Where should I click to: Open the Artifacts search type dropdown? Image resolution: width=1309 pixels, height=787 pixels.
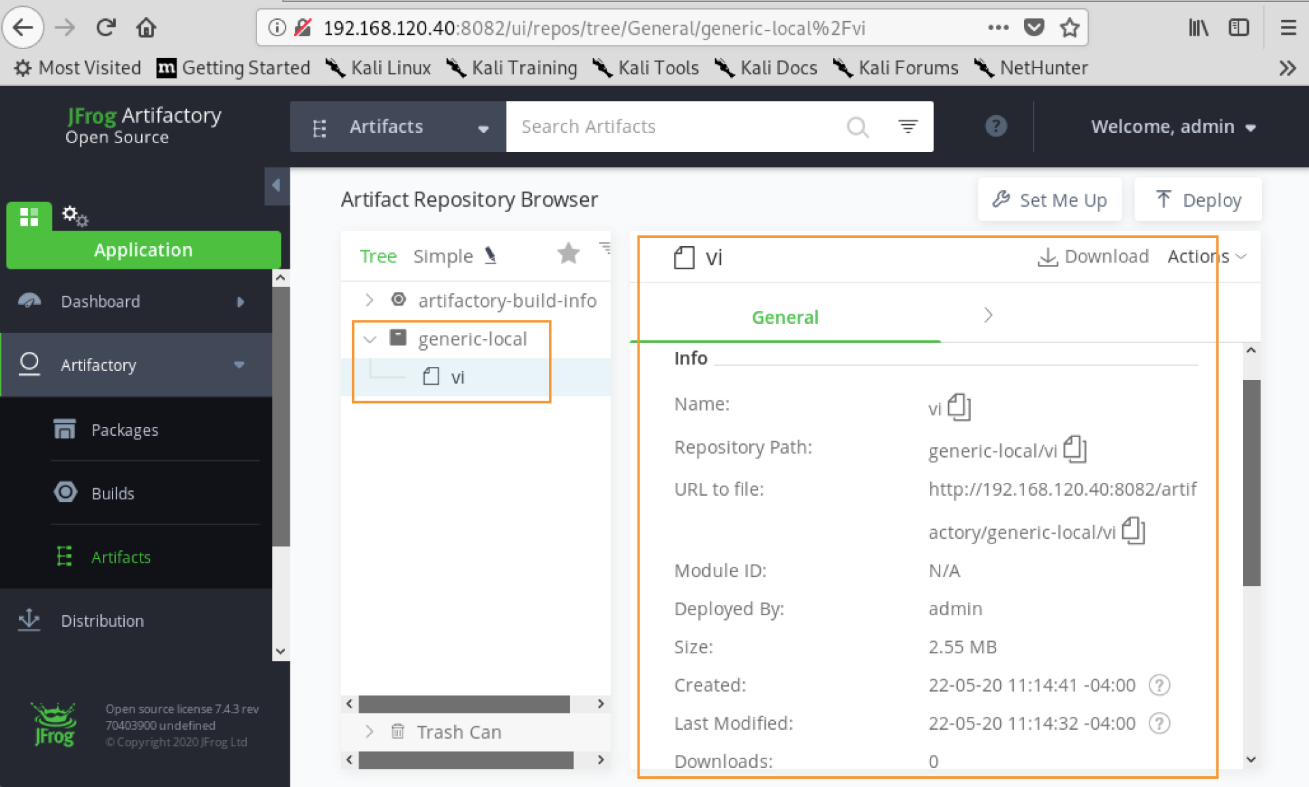click(398, 127)
